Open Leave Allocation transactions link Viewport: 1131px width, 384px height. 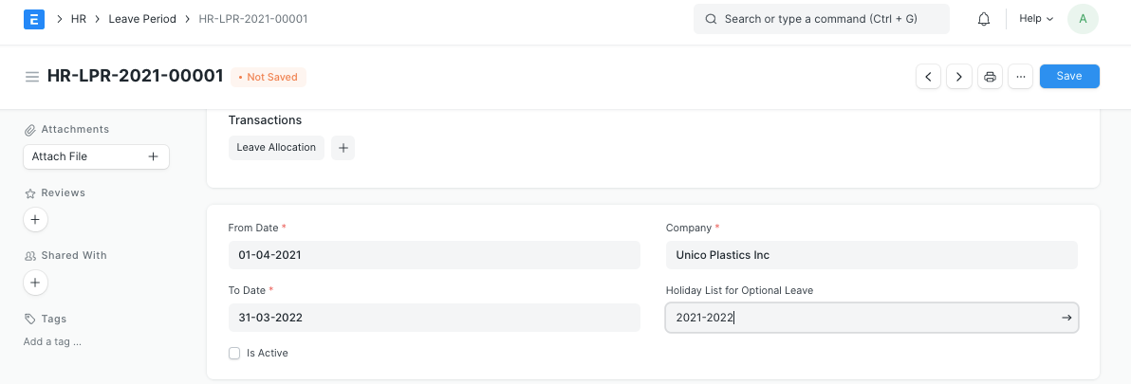(276, 148)
